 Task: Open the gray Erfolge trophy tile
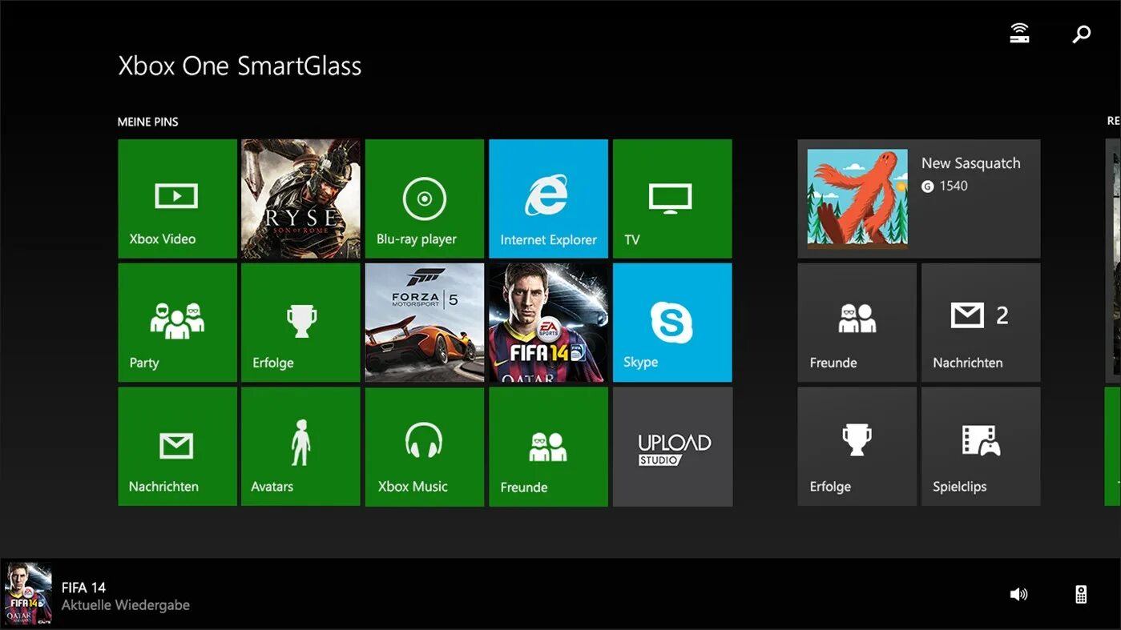point(857,447)
